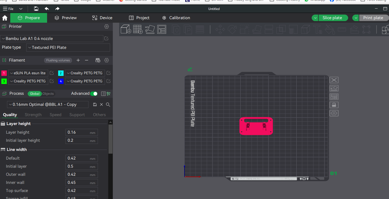Open the 0.16mm Optimal process preset dropdown

tap(48, 104)
